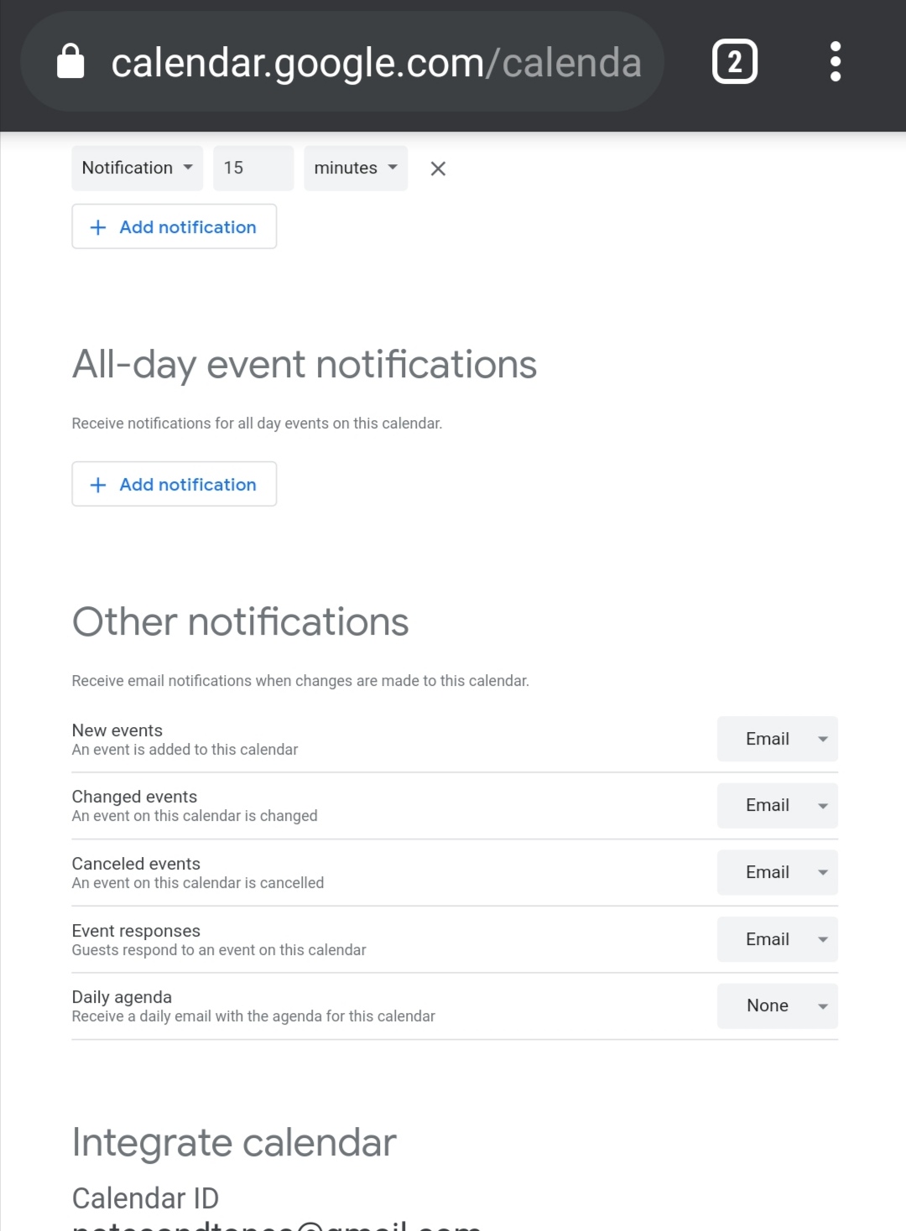The width and height of the screenshot is (906, 1231).
Task: Open Changed events Email dropdown
Action: click(777, 805)
